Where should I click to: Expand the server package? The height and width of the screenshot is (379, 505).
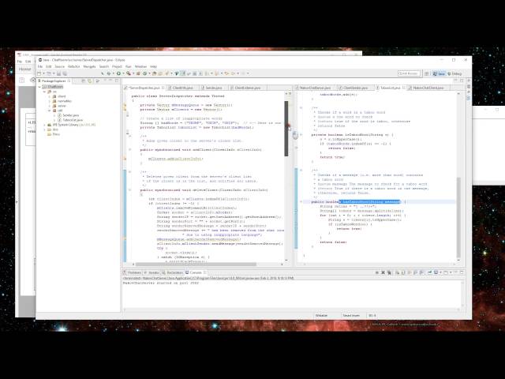(49, 106)
